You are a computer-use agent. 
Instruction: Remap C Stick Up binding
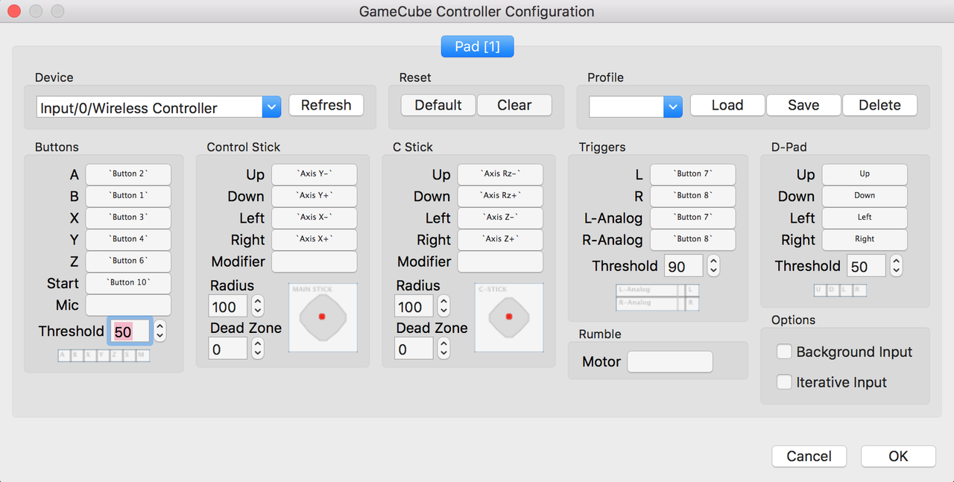pos(500,174)
